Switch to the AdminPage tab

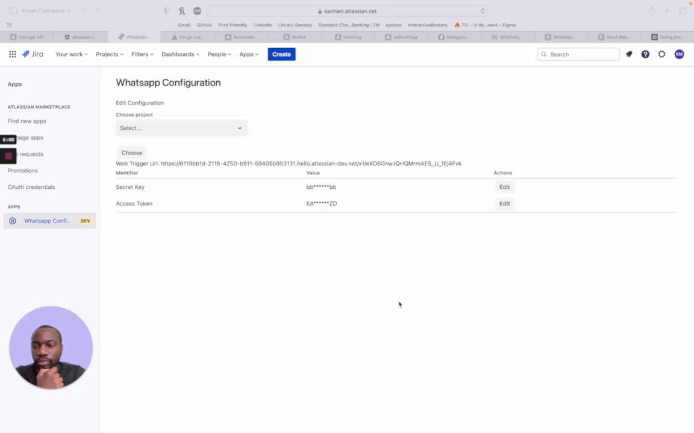[401, 37]
